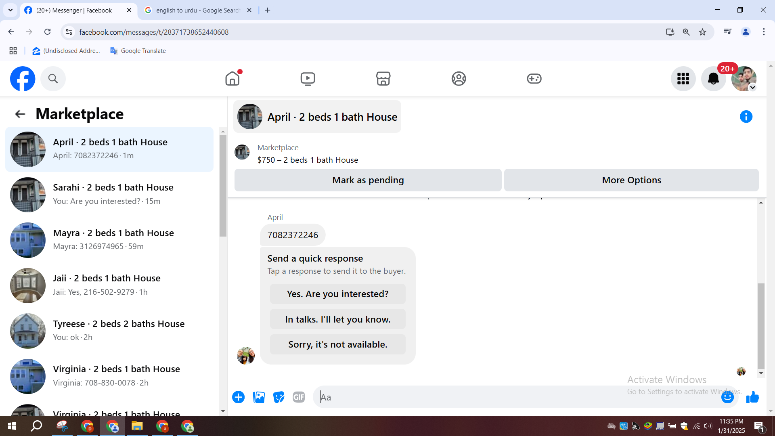Image resolution: width=775 pixels, height=436 pixels.
Task: Open the Facebook logo home link
Action: coord(23,79)
